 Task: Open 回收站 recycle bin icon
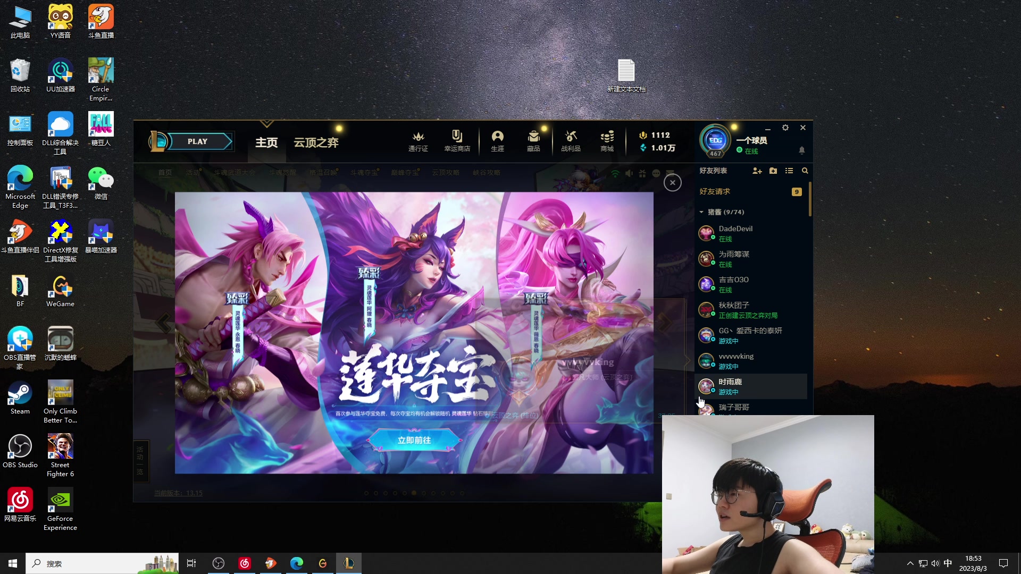tap(20, 75)
